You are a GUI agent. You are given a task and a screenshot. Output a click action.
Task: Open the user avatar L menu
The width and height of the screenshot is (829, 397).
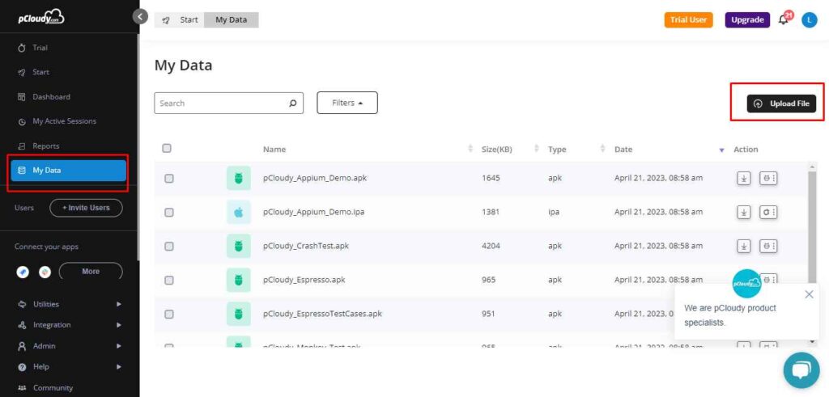[810, 20]
